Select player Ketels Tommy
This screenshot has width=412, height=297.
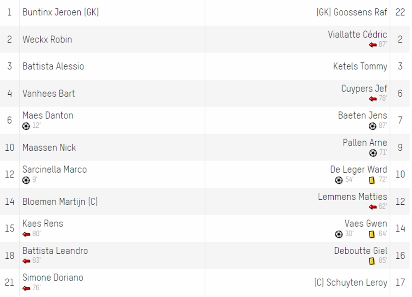[360, 66]
